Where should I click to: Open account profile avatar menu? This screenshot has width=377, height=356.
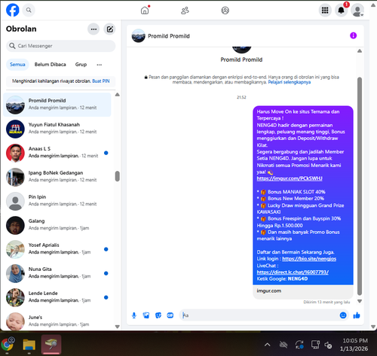357,11
